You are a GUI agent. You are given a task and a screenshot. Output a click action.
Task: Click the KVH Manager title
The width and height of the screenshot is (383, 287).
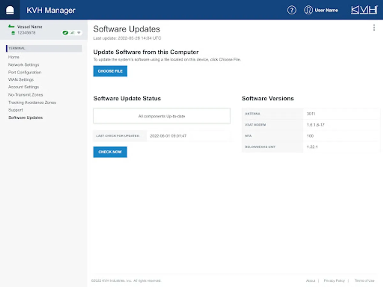tap(51, 10)
